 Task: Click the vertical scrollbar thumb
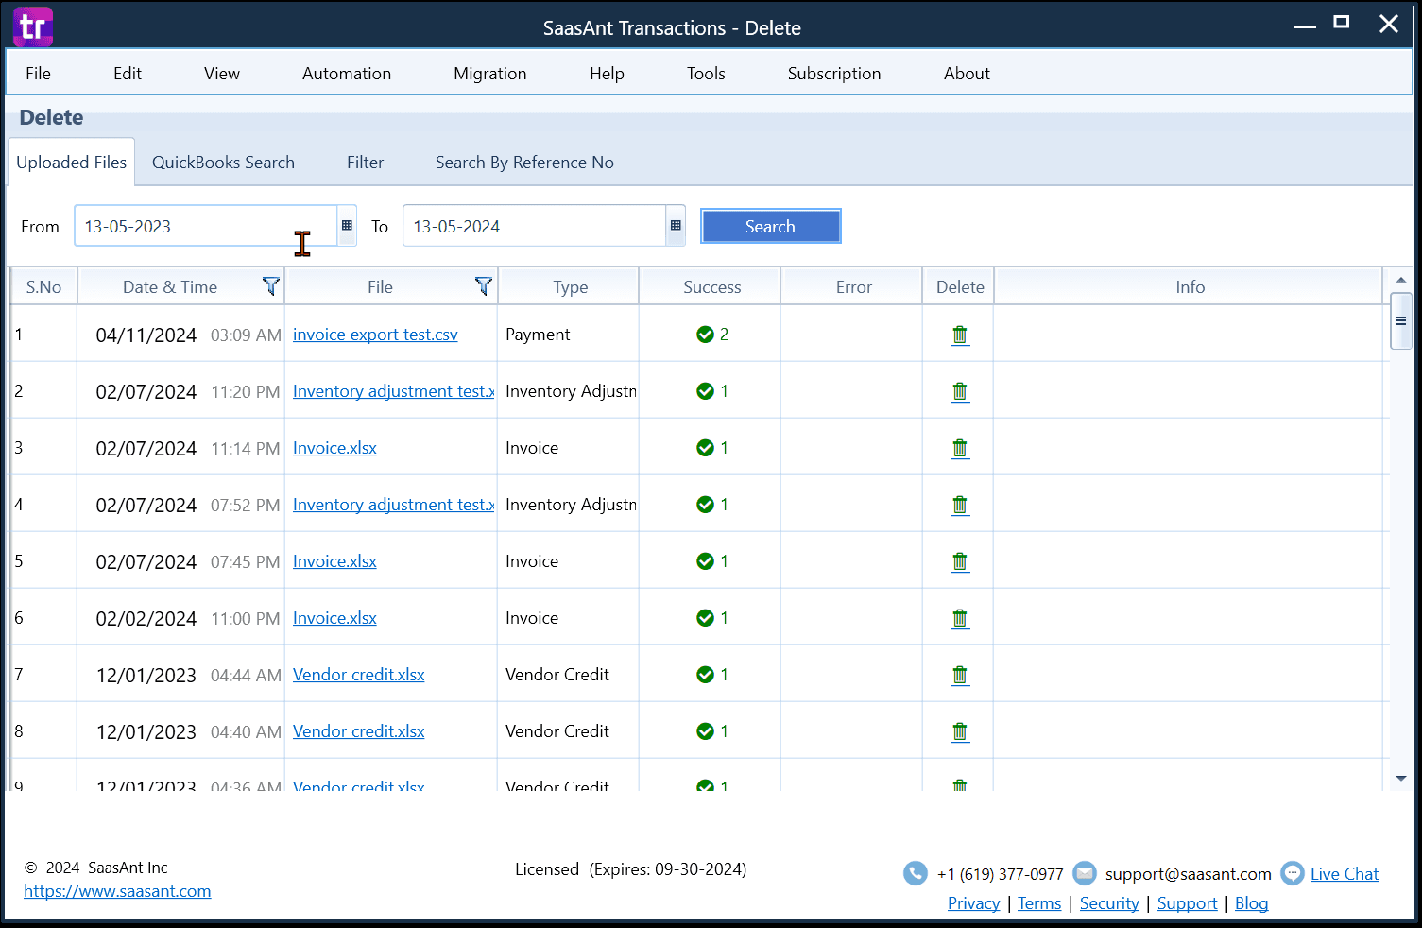click(1401, 321)
